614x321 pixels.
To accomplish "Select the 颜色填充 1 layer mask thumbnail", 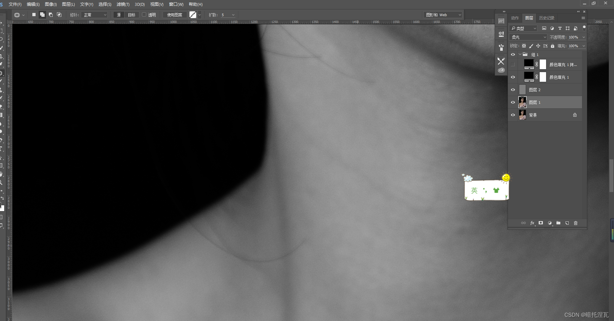I will pos(543,77).
